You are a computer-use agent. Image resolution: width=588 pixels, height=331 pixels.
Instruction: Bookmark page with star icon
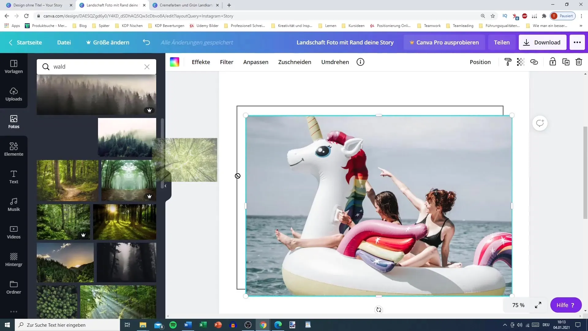point(492,16)
